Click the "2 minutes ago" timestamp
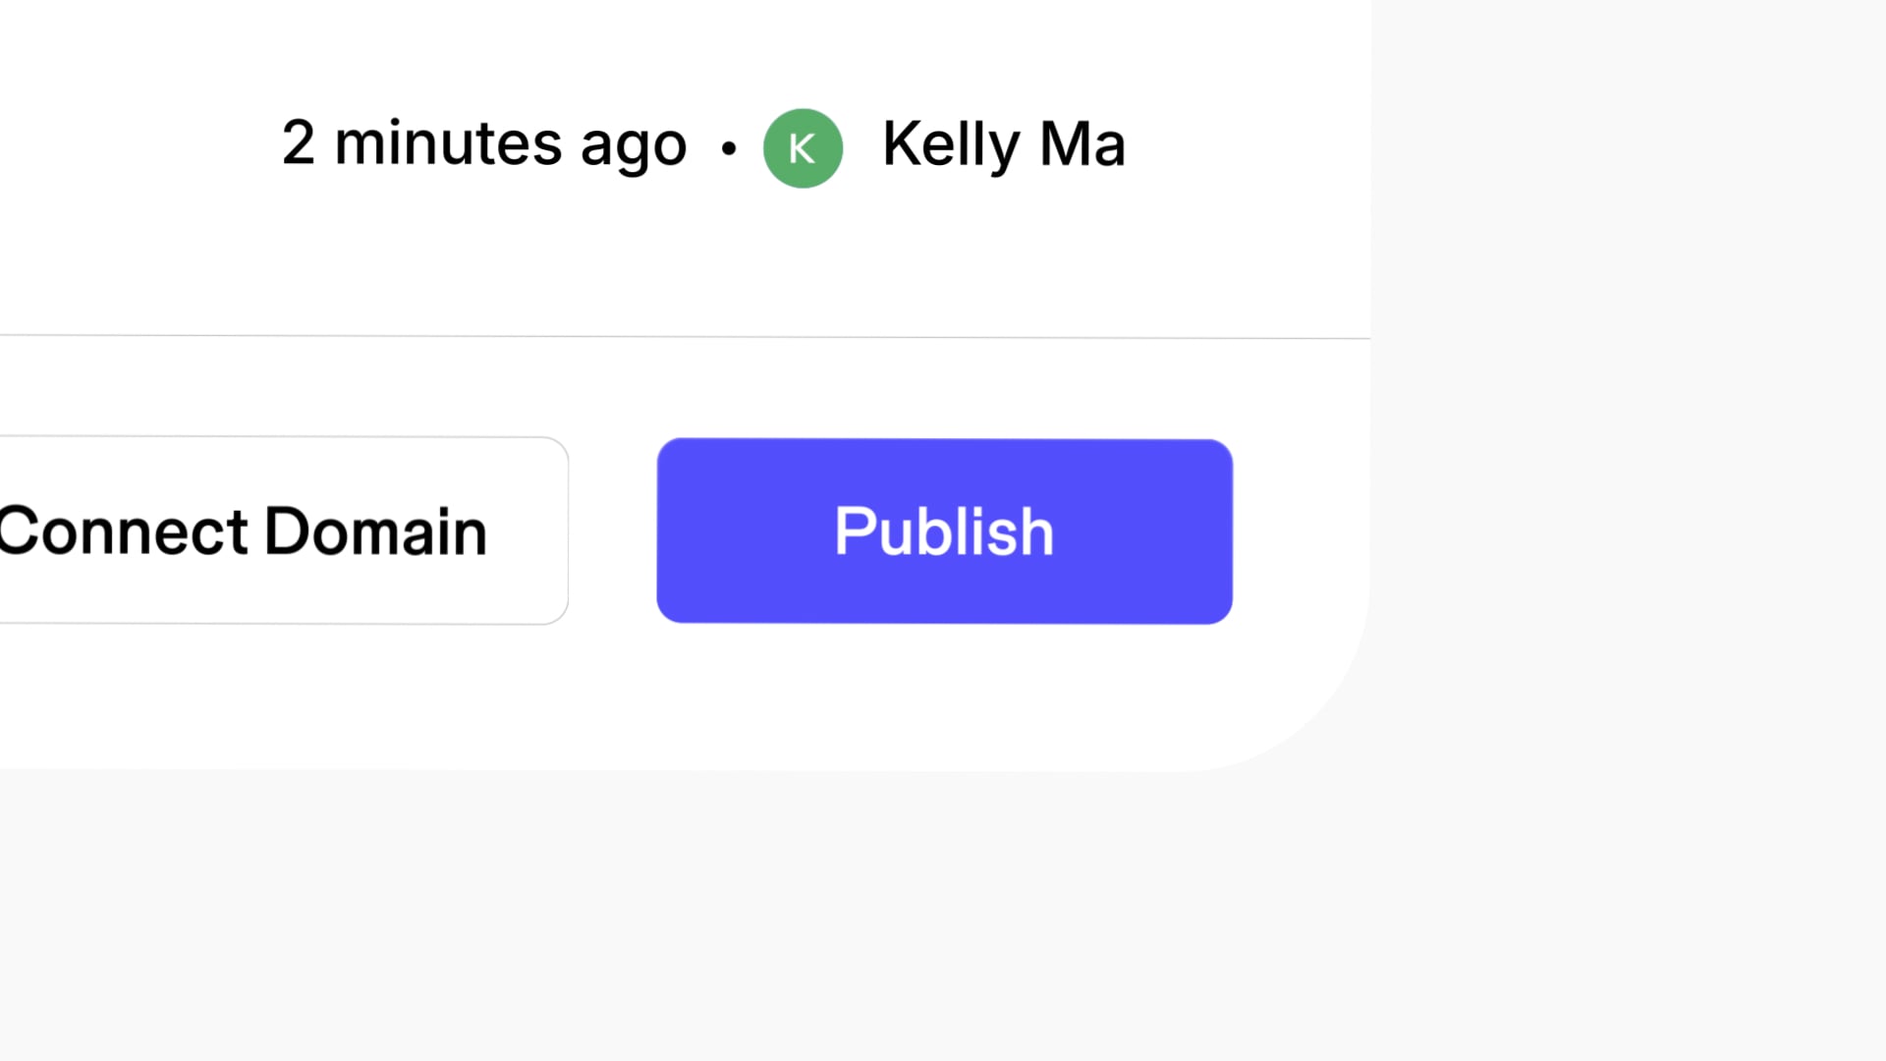The height and width of the screenshot is (1061, 1886). point(483,144)
